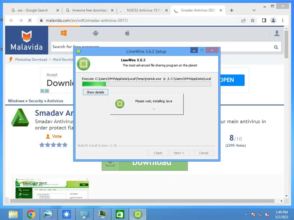Click the share page icon in address bar
The height and width of the screenshot is (220, 294).
[243, 20]
